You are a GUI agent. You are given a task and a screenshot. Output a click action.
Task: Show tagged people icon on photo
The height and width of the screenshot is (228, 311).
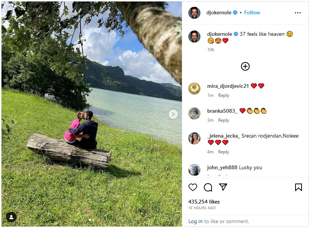pyautogui.click(x=11, y=217)
